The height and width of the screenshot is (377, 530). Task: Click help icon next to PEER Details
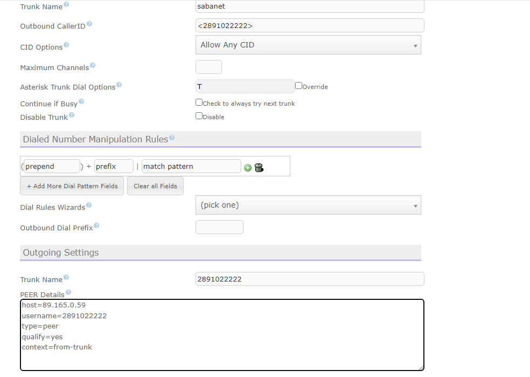pyautogui.click(x=68, y=293)
